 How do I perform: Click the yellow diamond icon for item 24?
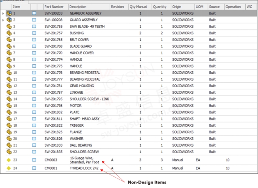coord(9,168)
